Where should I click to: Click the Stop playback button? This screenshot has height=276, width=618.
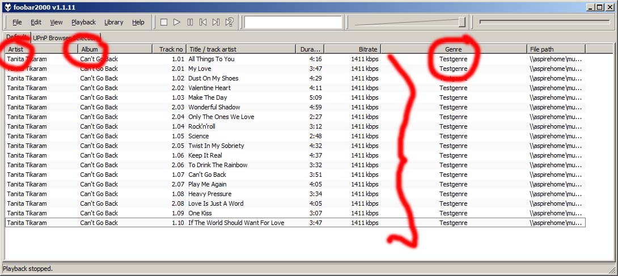pos(164,22)
